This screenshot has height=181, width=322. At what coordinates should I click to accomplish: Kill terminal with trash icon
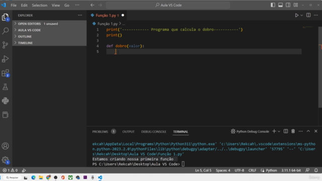293,131
